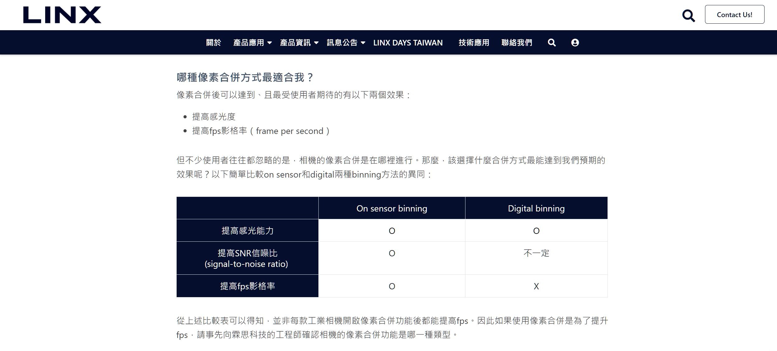Click the large search icon in the top header

click(x=688, y=15)
